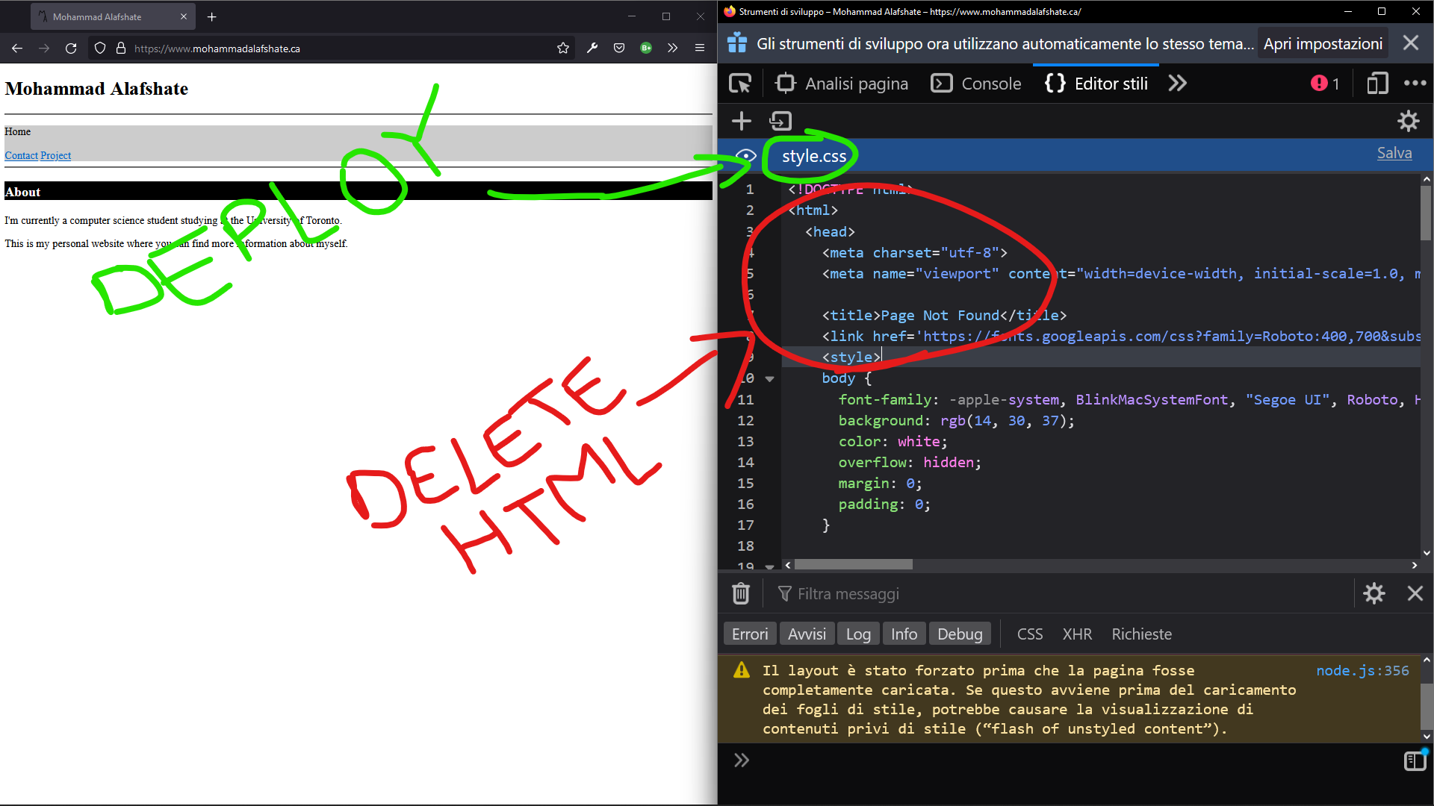This screenshot has height=806, width=1434.
Task: Toggle style.css visibility eye icon
Action: pyautogui.click(x=745, y=155)
